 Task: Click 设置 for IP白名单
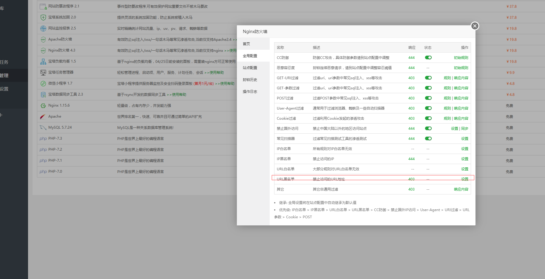[x=465, y=149]
